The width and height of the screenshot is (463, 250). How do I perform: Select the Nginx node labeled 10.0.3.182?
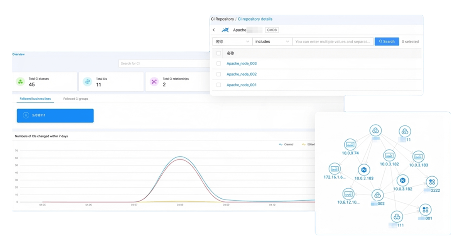click(403, 180)
